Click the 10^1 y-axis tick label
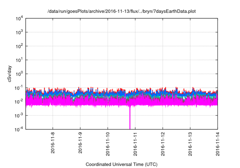 (x=19, y=60)
